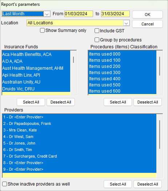Deselect All procedures classifications
The width and height of the screenshot is (168, 191).
coord(148,102)
